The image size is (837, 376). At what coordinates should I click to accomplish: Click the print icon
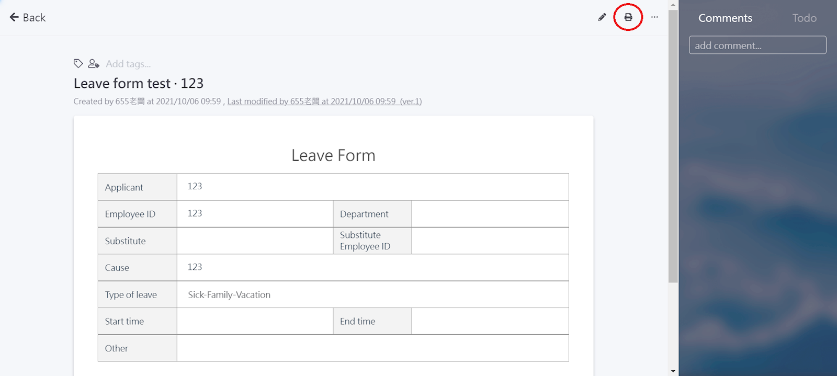(x=628, y=17)
